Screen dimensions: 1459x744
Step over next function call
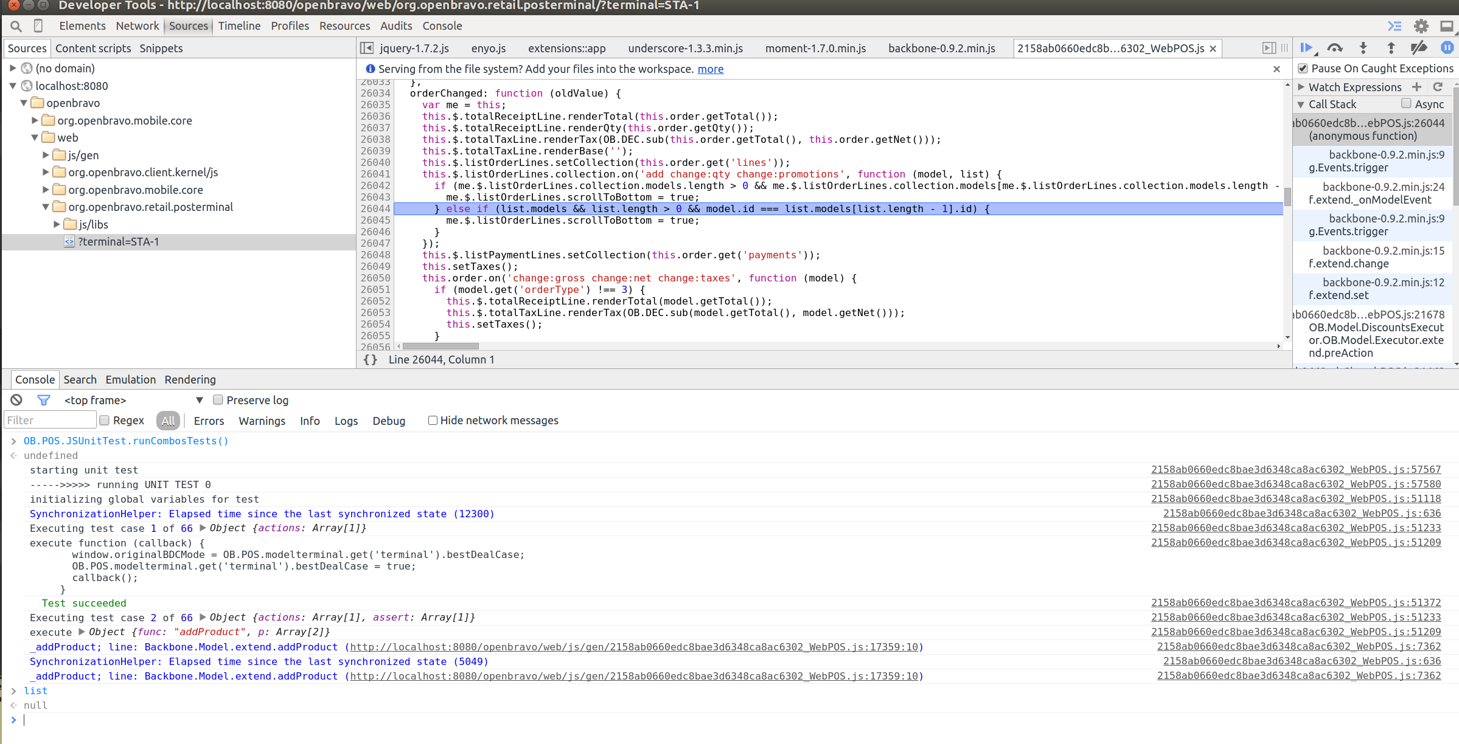[1335, 48]
